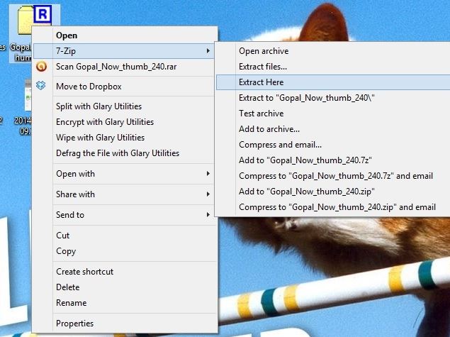The width and height of the screenshot is (450, 337).
Task: Select Open archive in 7-Zip submenu
Action: pos(264,51)
